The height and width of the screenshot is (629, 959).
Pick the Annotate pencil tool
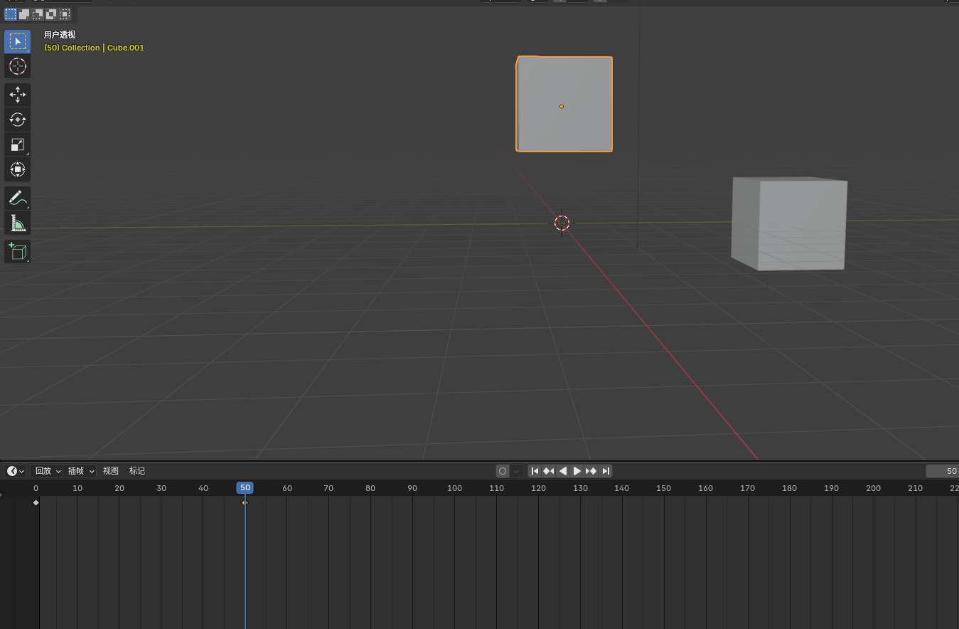tap(18, 199)
